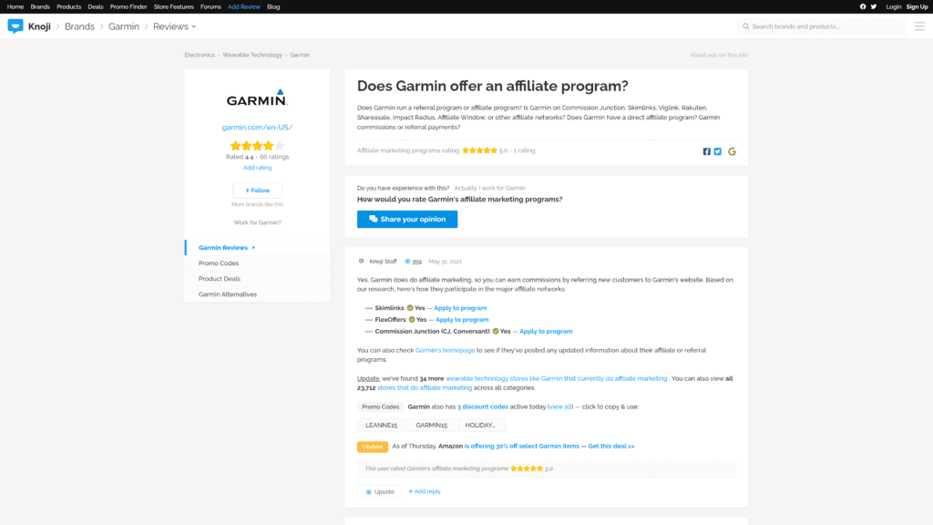Follow the Garmin brand
The image size is (933, 525).
point(257,190)
